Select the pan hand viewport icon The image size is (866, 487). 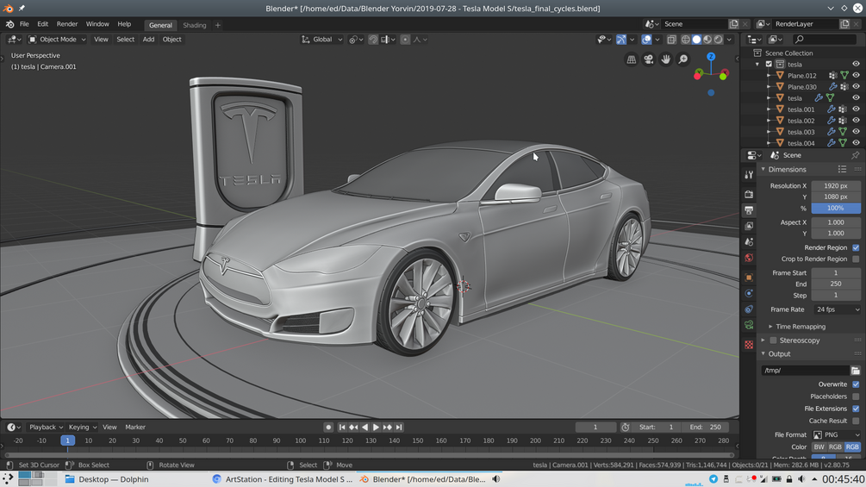pos(666,59)
